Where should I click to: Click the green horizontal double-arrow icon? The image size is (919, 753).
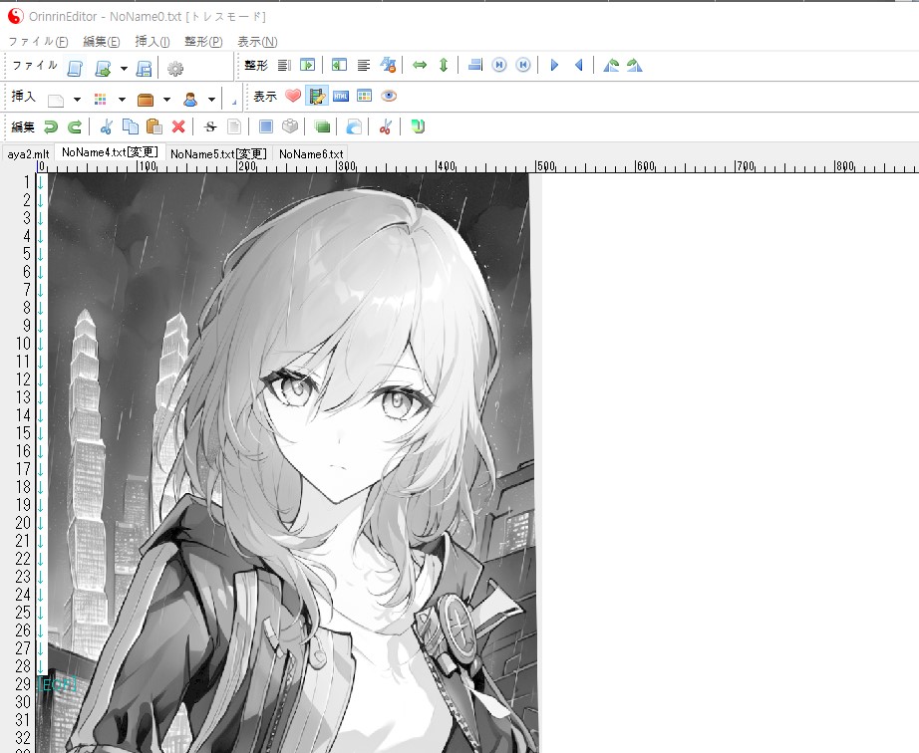(x=420, y=66)
